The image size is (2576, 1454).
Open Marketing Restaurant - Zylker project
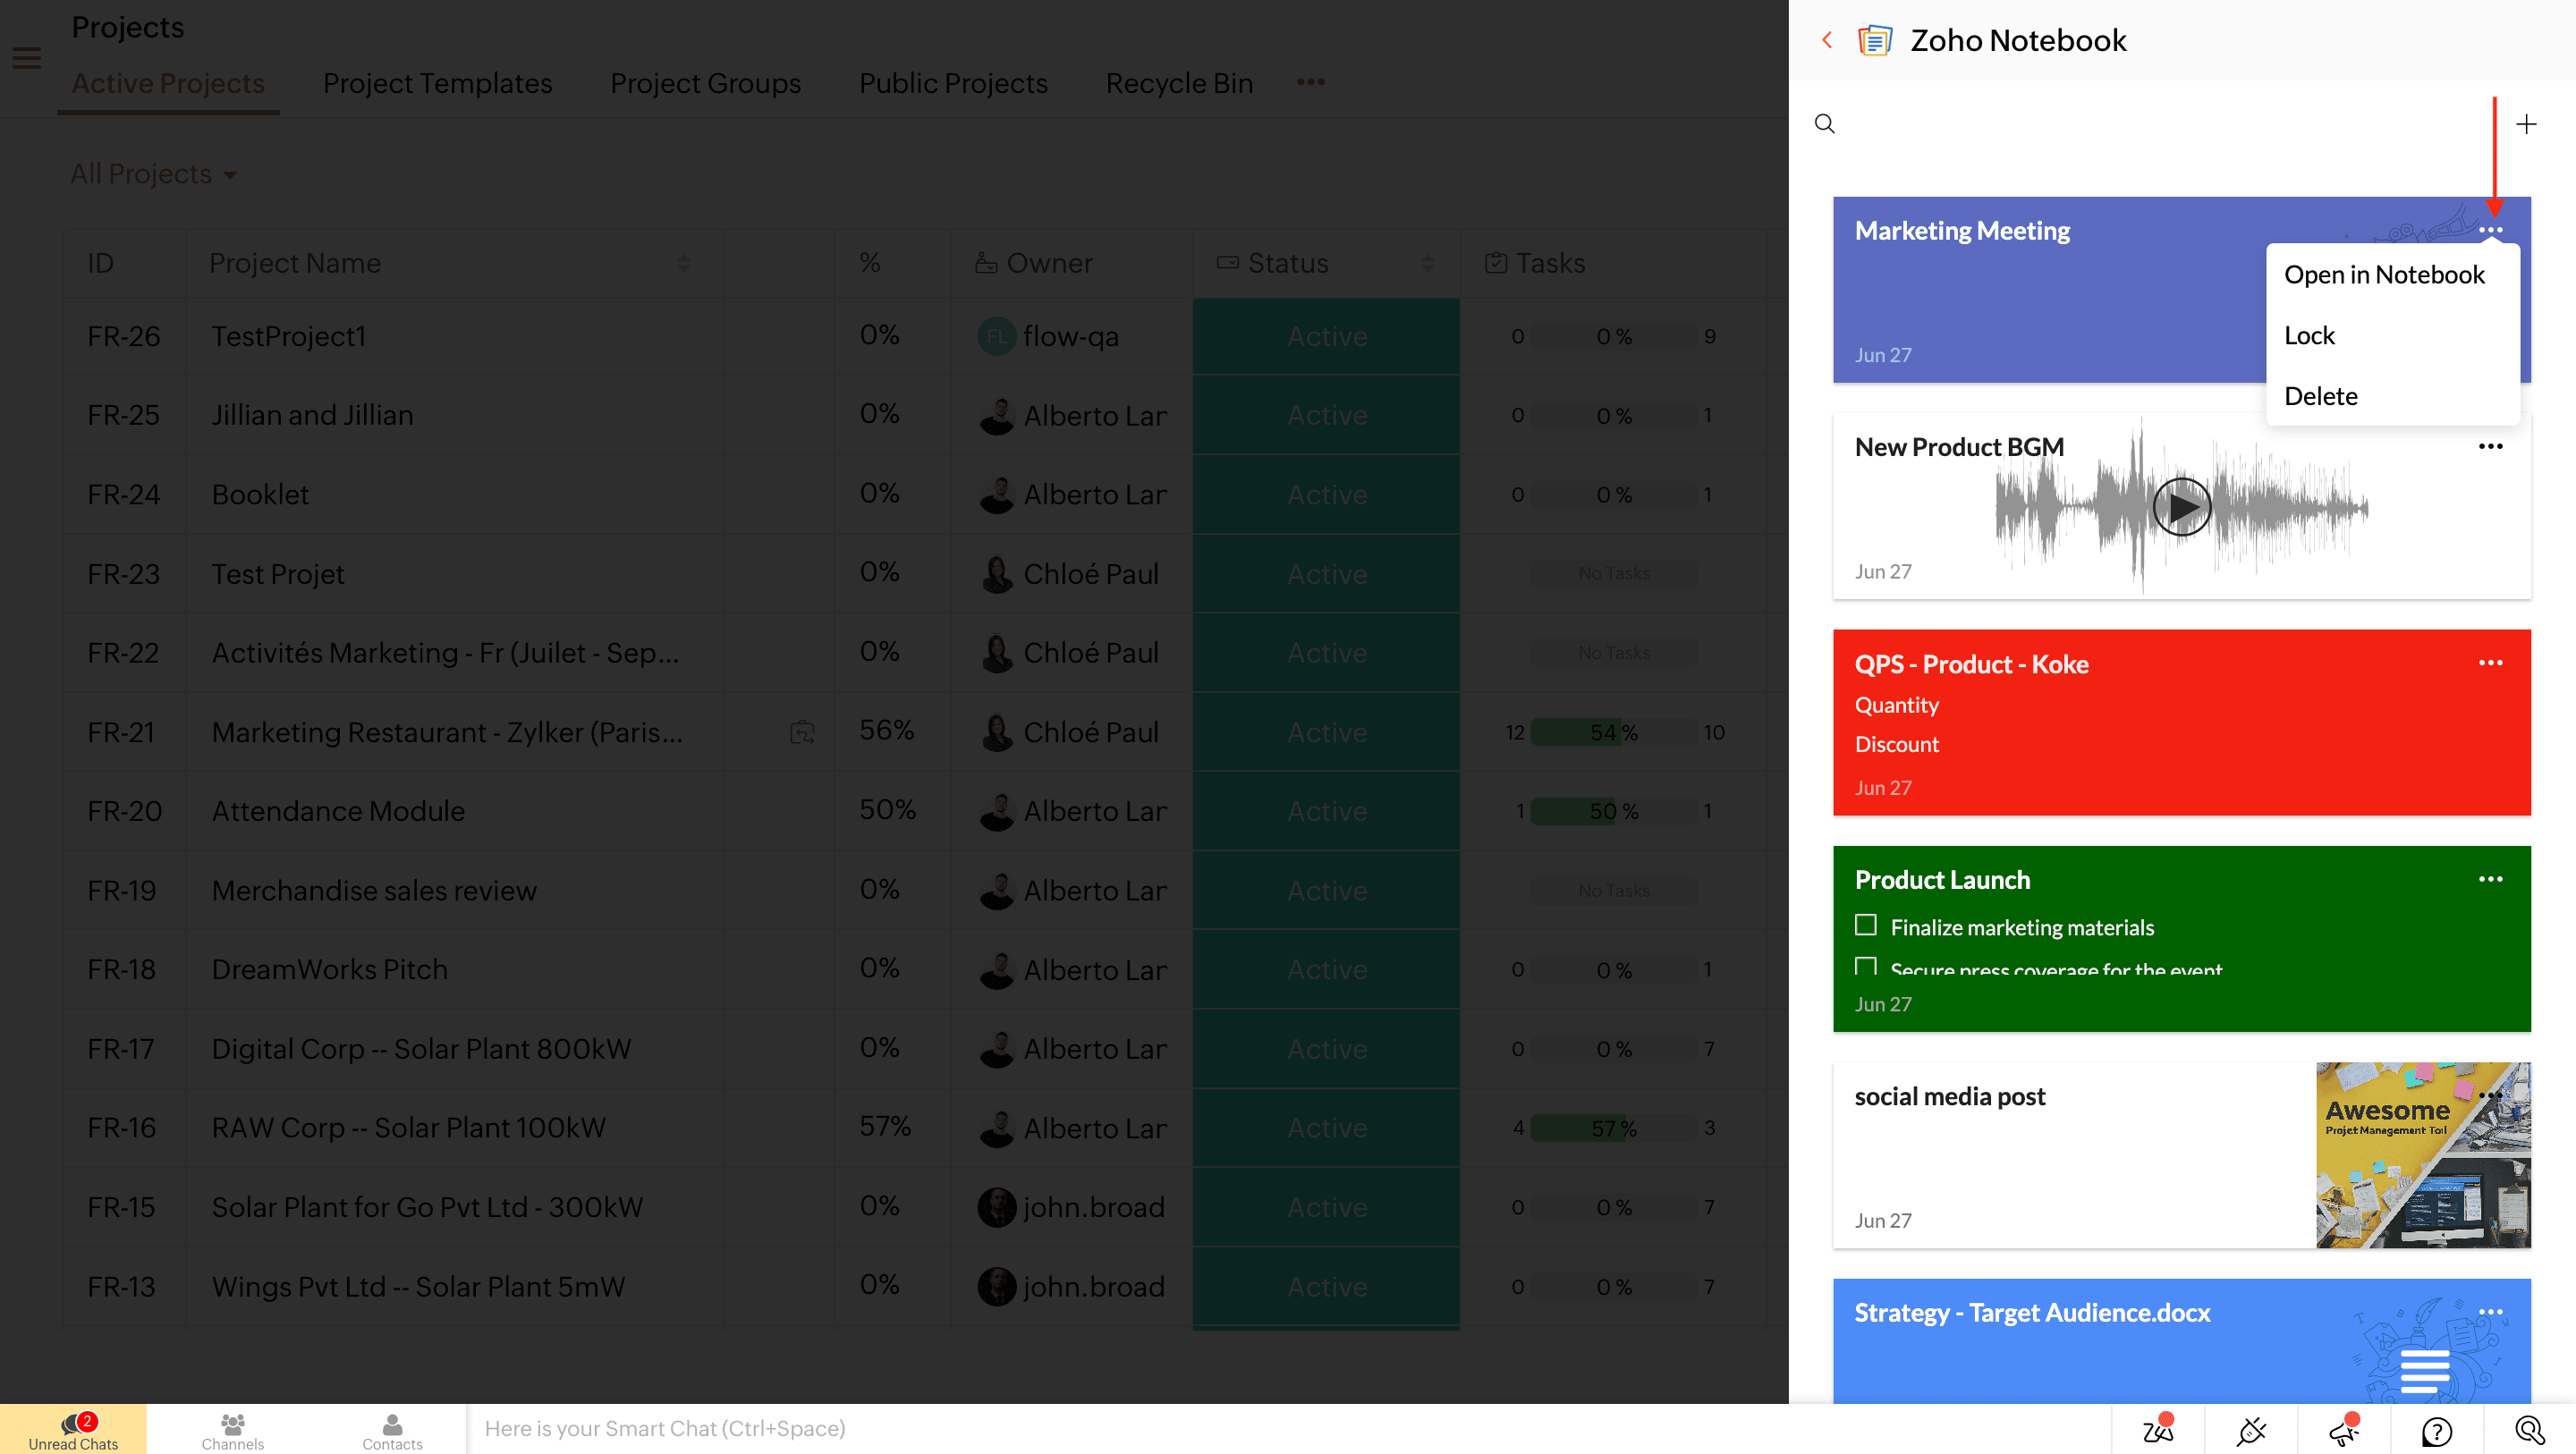click(x=447, y=732)
